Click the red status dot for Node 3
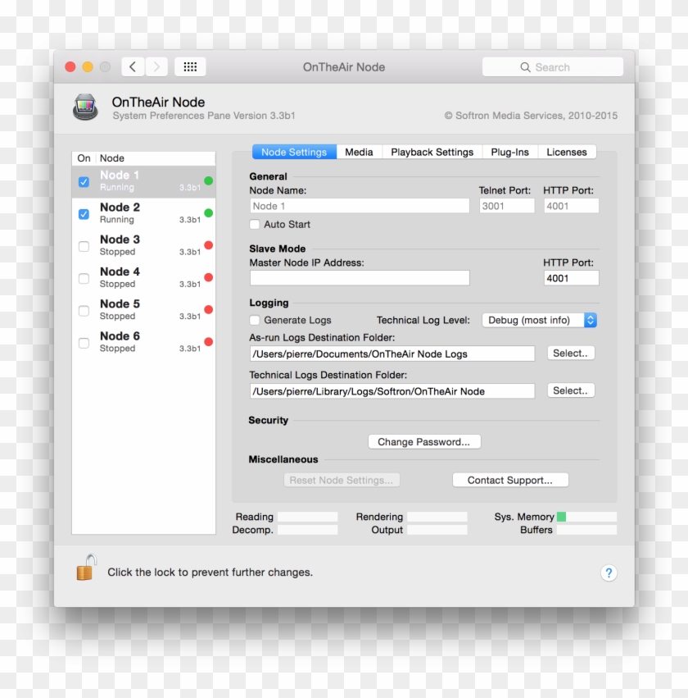 208,245
